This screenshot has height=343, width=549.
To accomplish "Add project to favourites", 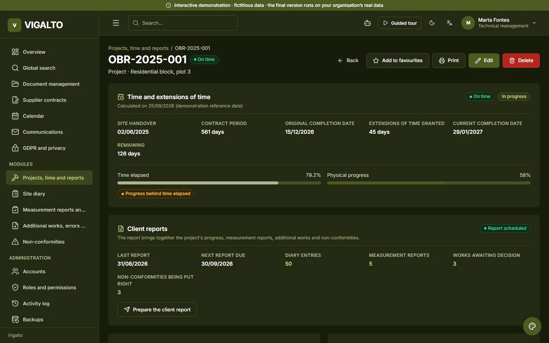I will 398,61.
